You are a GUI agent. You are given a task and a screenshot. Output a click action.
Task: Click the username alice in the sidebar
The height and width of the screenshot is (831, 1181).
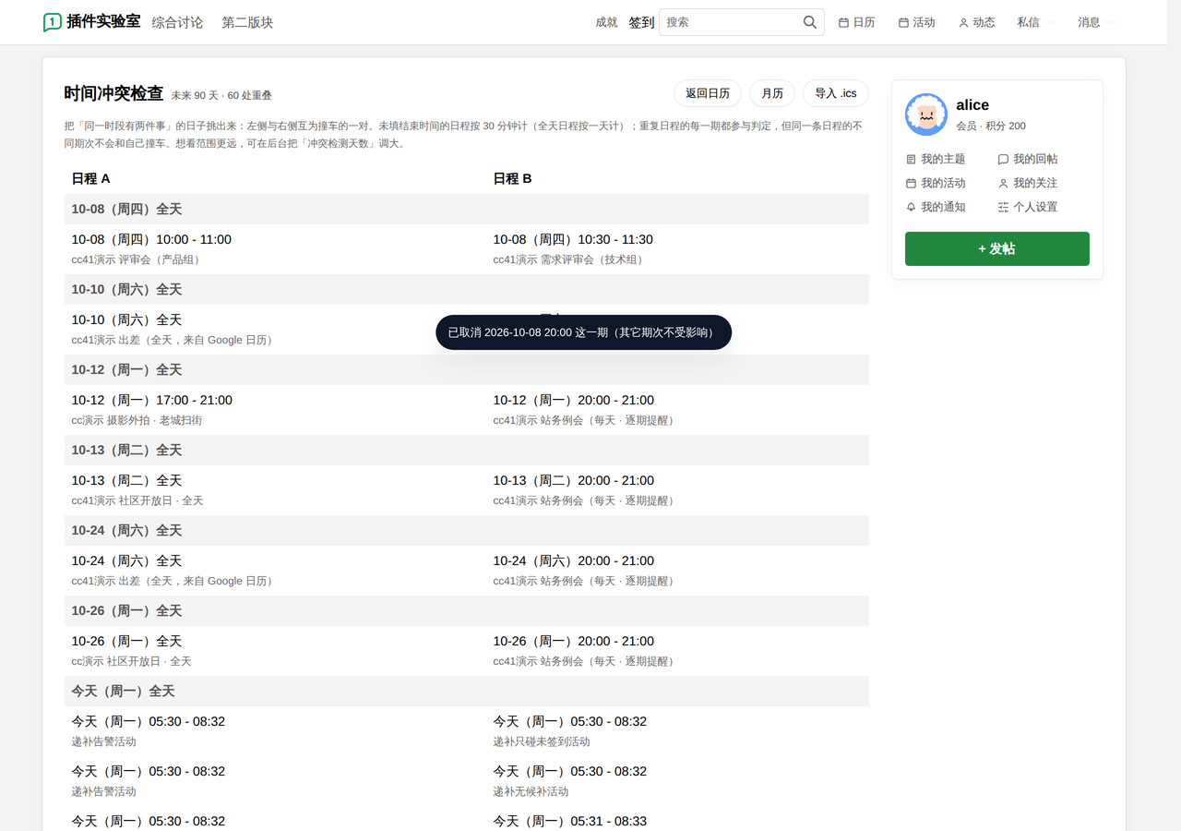972,105
